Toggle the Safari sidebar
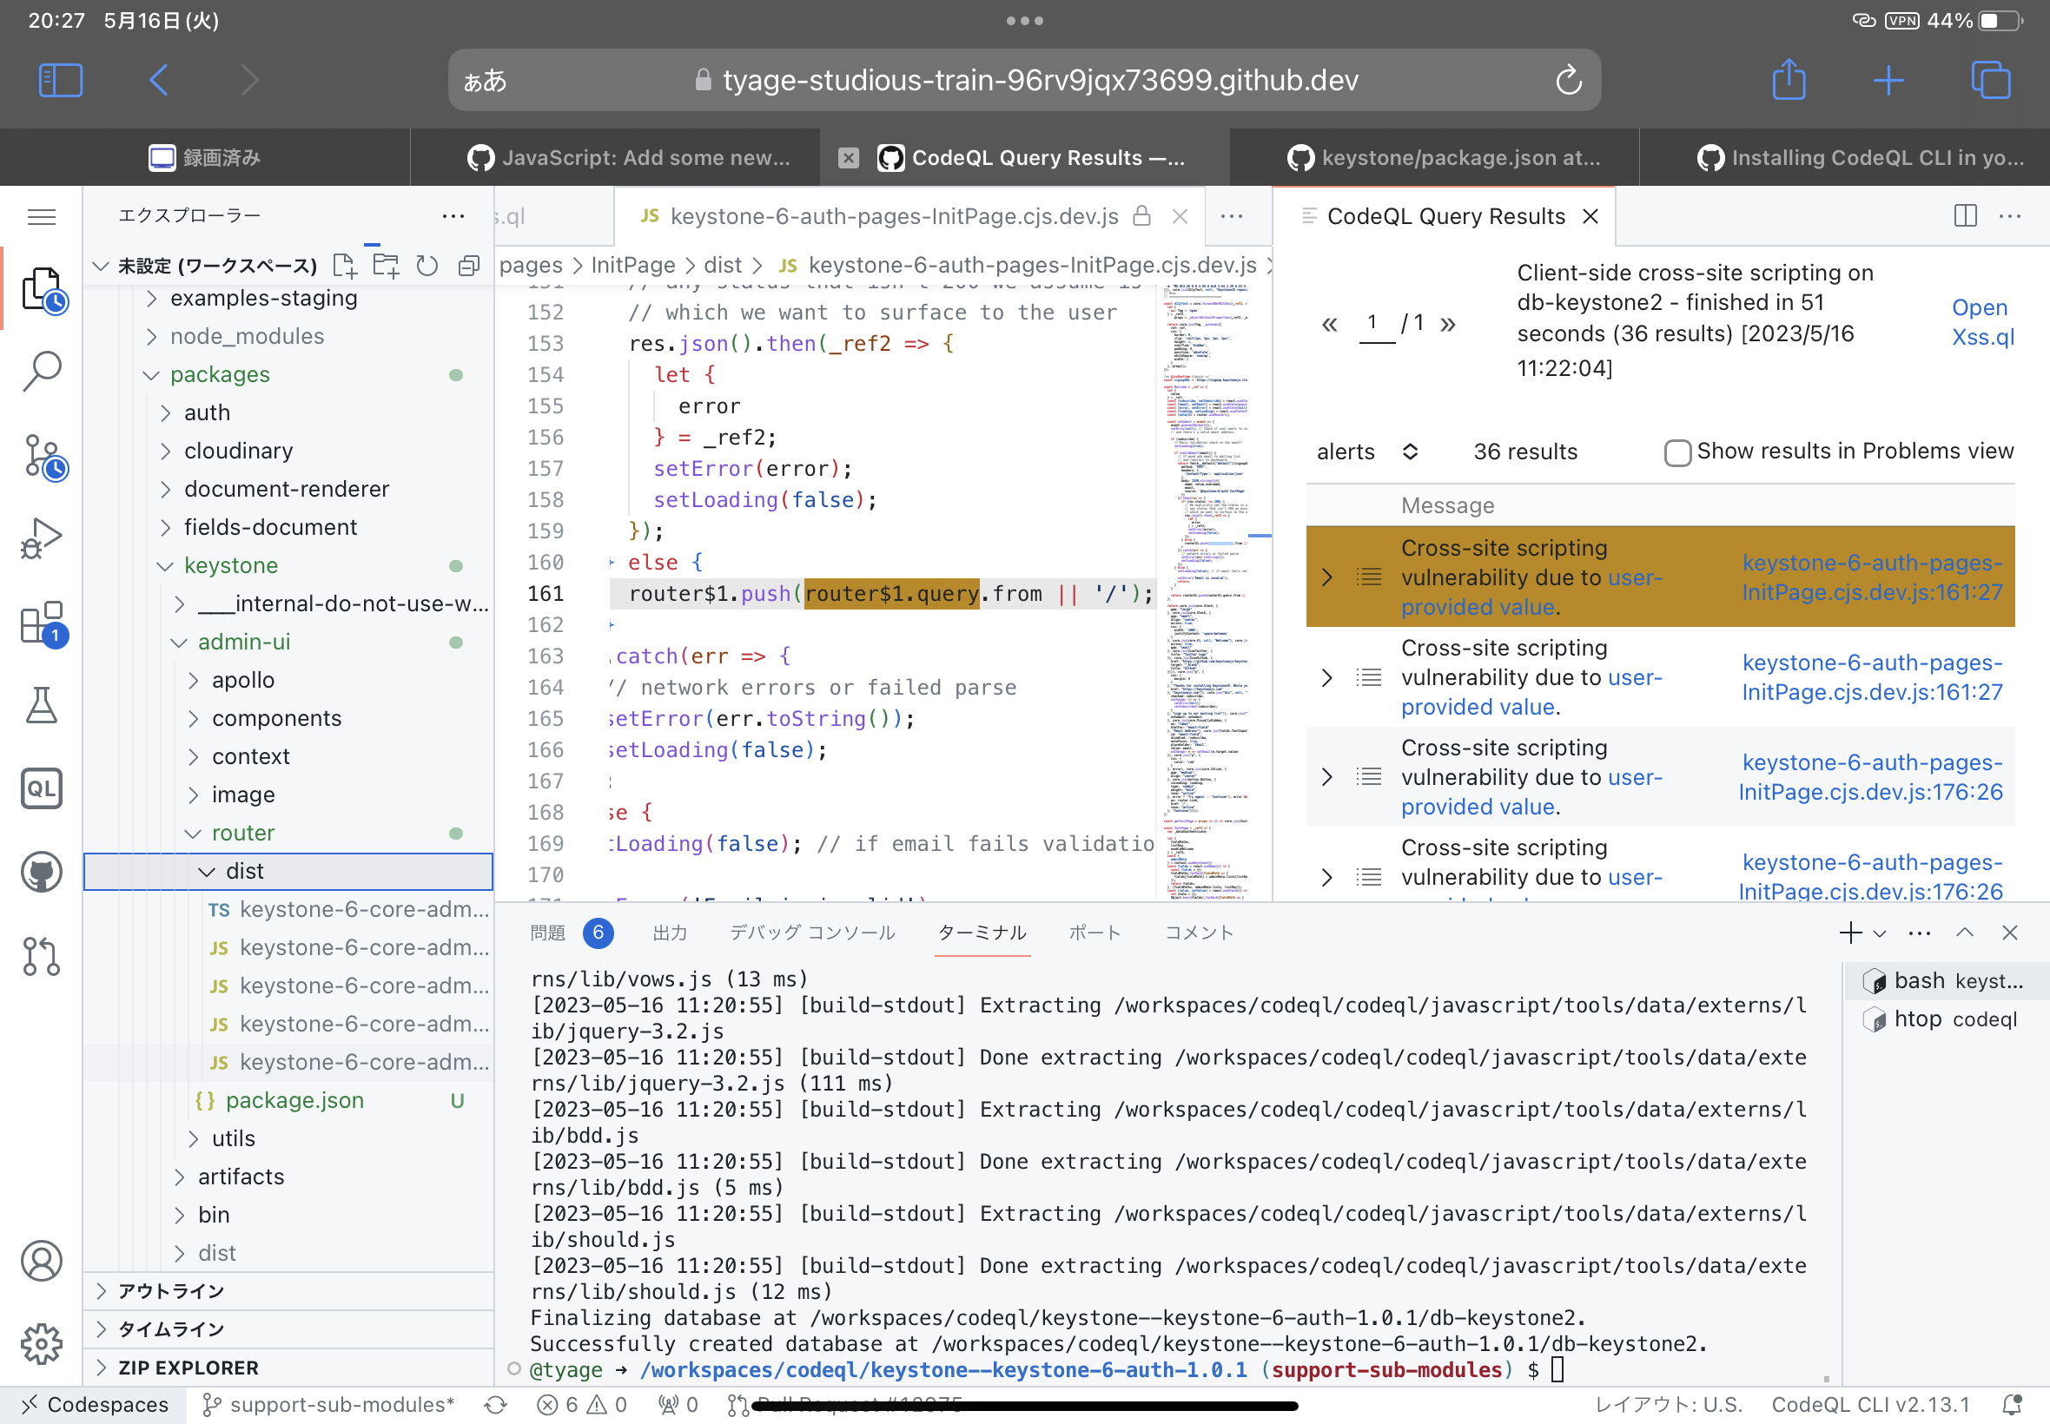This screenshot has height=1424, width=2050. [60, 79]
